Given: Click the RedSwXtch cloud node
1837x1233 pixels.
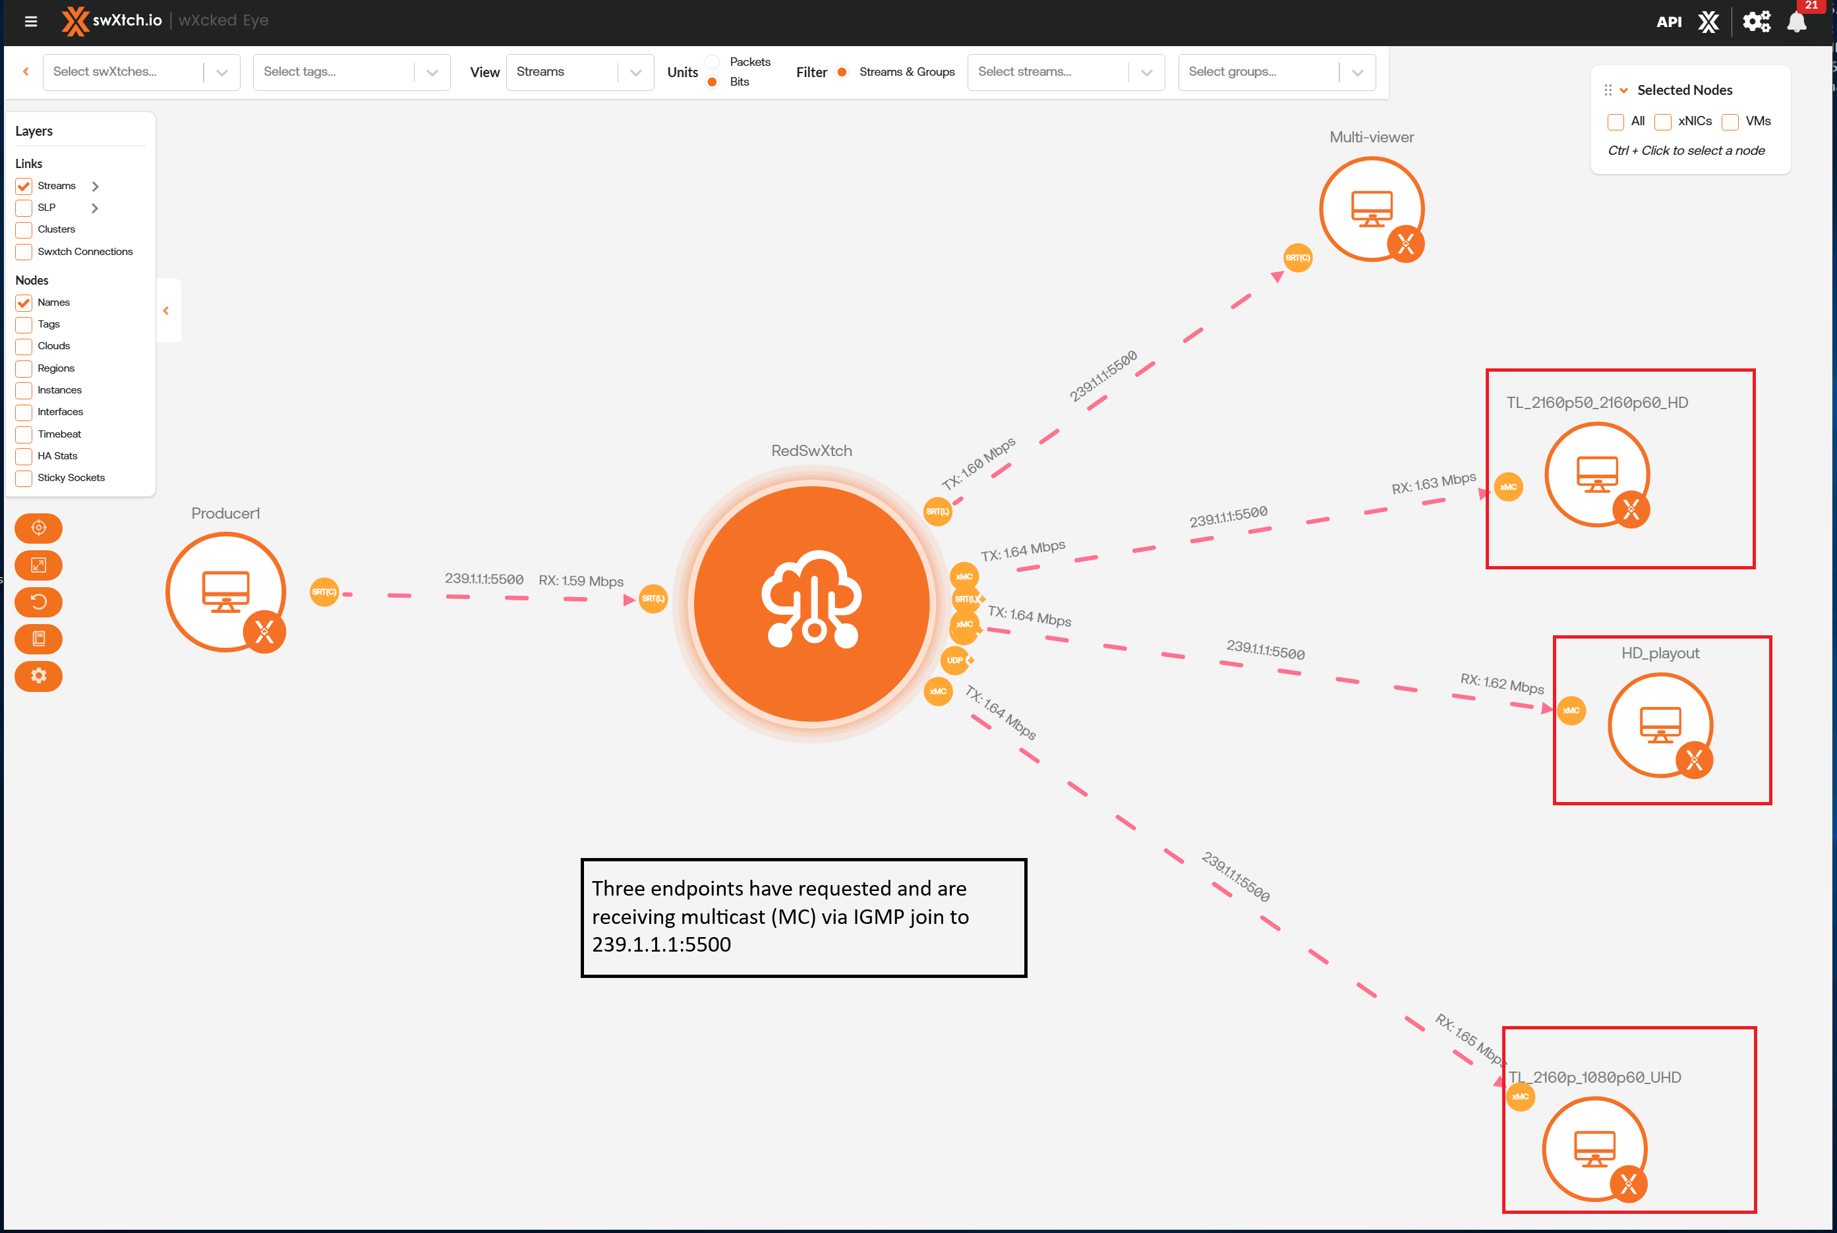Looking at the screenshot, I should pos(811,603).
